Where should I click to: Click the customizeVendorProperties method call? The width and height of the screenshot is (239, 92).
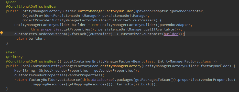[x=40, y=75]
